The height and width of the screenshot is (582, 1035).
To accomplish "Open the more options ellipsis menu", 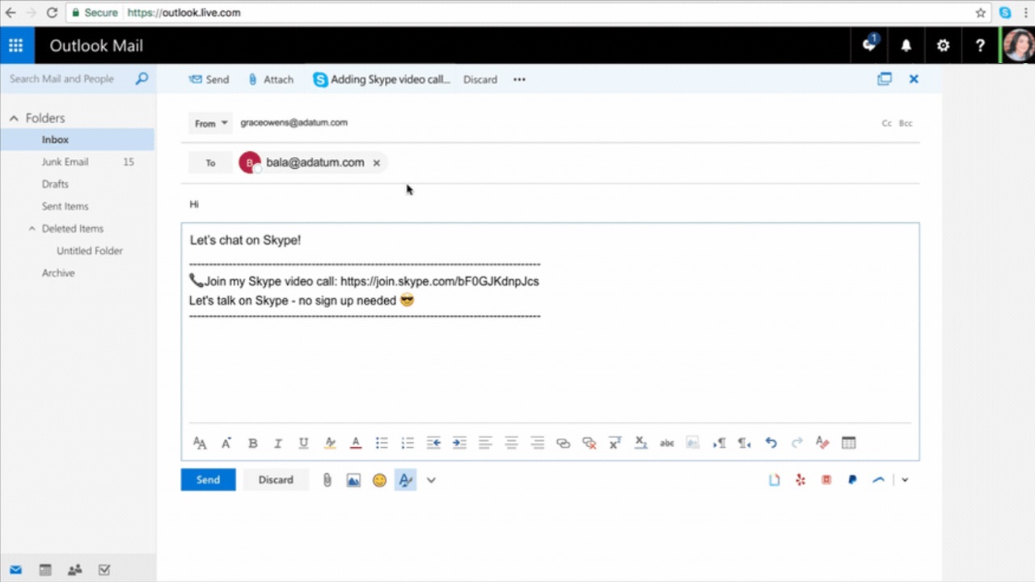I will coord(519,79).
